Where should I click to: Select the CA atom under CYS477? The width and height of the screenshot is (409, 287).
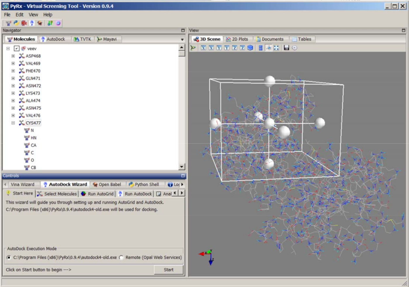[33, 145]
